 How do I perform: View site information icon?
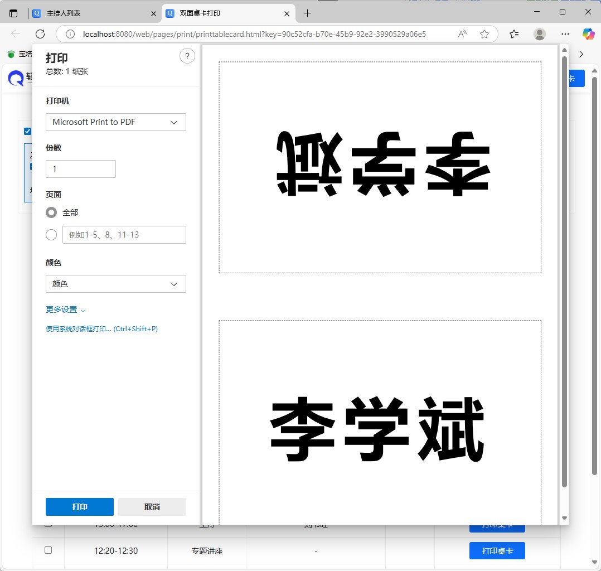tap(70, 34)
